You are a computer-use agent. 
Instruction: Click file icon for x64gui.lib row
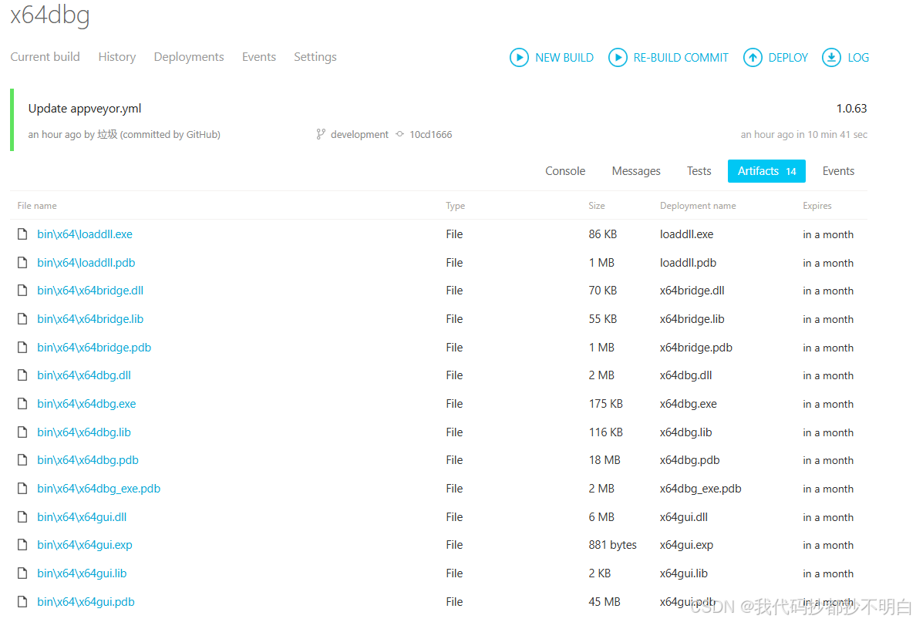pyautogui.click(x=22, y=573)
